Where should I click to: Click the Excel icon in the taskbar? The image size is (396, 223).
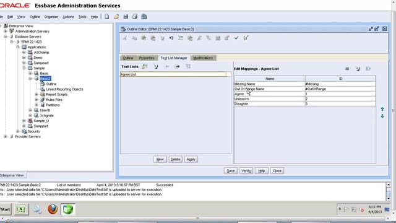[x=21, y=209]
